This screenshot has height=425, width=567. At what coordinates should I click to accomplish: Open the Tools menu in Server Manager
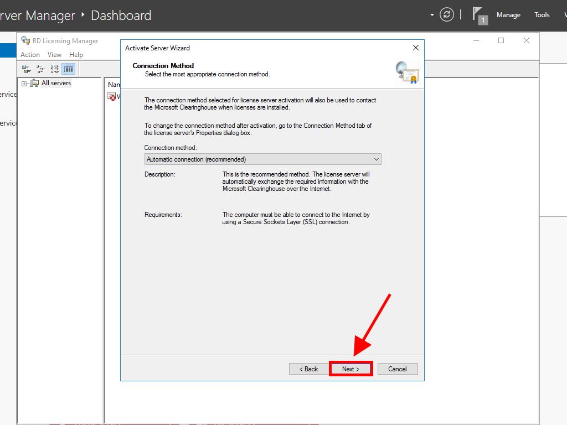(x=542, y=15)
